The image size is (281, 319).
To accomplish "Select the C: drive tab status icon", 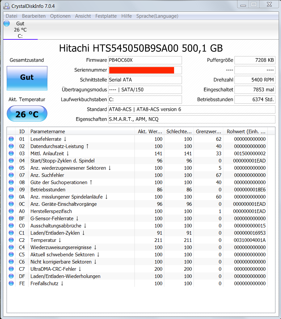I will [x=7, y=23].
